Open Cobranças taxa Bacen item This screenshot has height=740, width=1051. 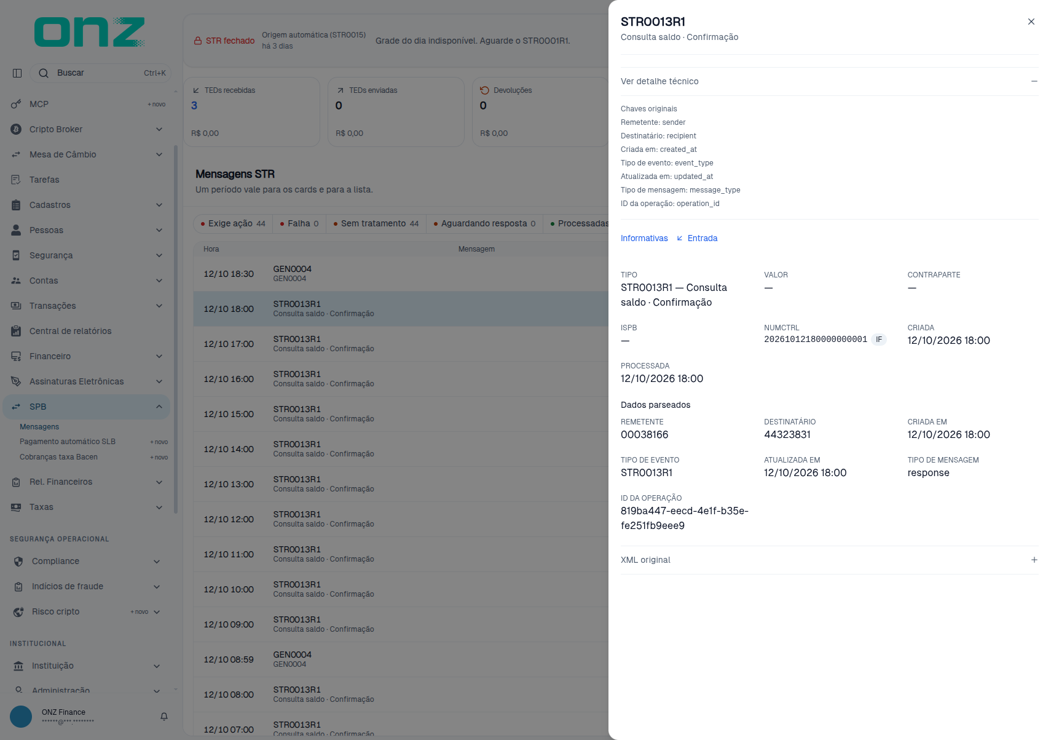(x=58, y=457)
